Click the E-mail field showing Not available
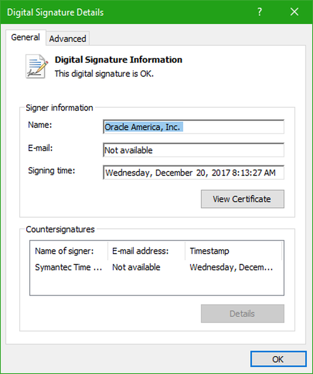The image size is (313, 374). [193, 150]
